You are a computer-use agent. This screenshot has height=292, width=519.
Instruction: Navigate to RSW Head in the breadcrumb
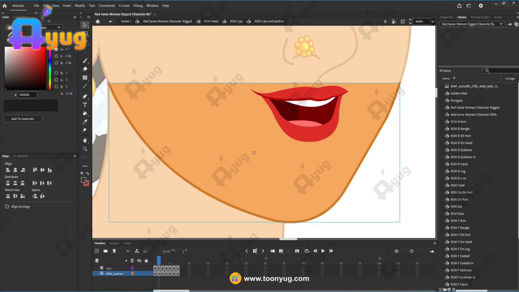pos(211,21)
